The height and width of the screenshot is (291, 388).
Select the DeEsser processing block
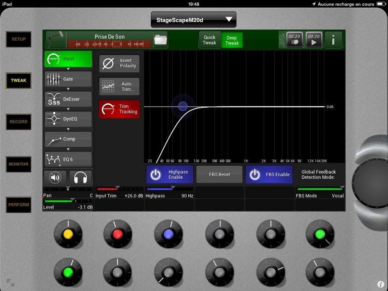tap(68, 99)
